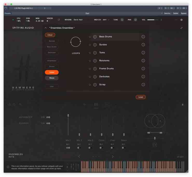Click Delete in the preset bar
Viewport: 192px width, 177px height.
[175, 13]
